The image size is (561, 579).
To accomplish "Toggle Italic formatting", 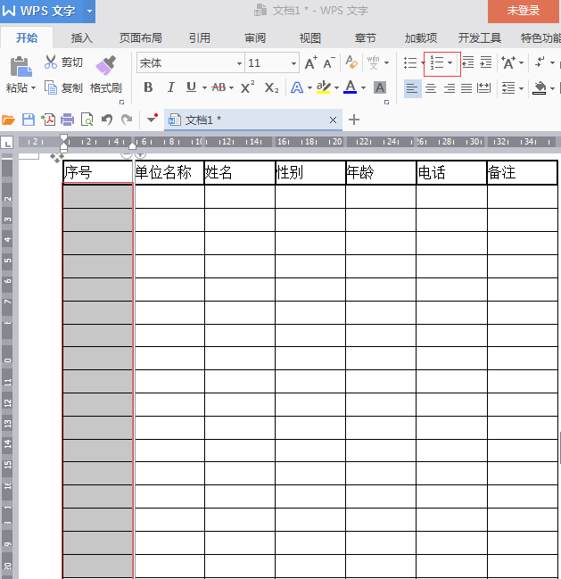I will pos(170,87).
